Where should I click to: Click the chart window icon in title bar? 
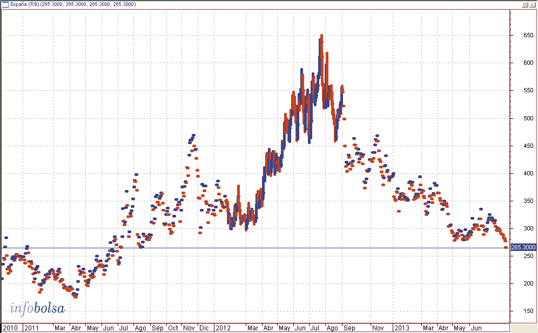(5, 4)
